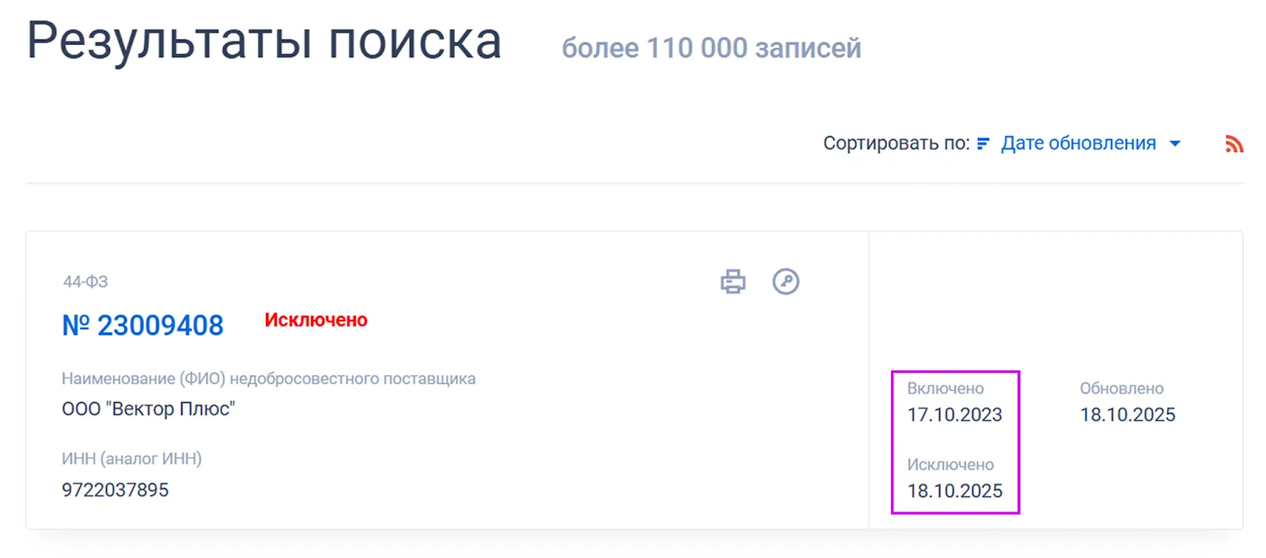Click the printer icon for record 23009408
The width and height of the screenshot is (1266, 558).
[733, 282]
